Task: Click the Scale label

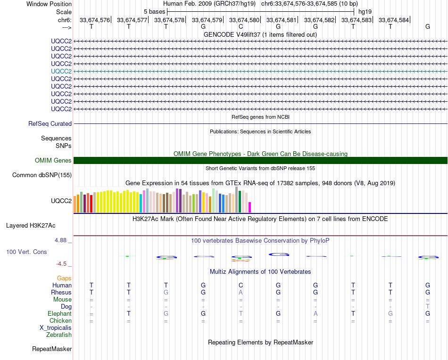Action: pos(64,12)
